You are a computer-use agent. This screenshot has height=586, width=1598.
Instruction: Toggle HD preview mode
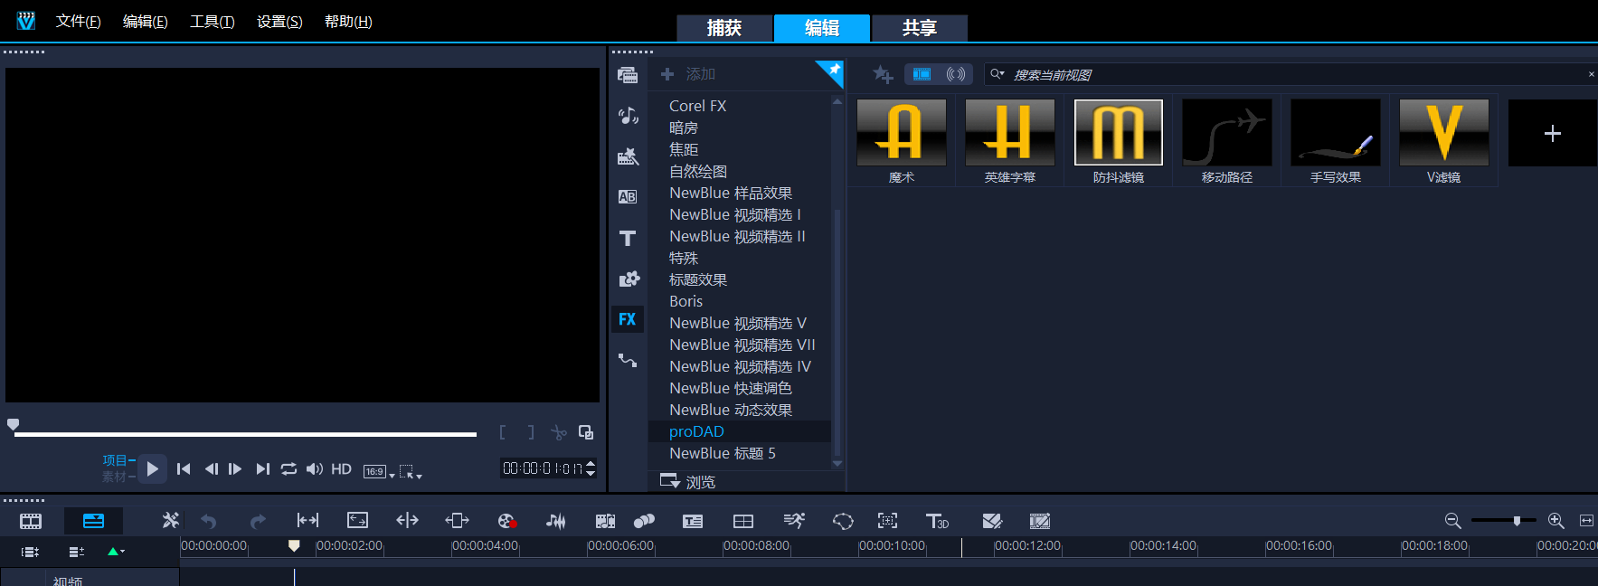(x=341, y=468)
